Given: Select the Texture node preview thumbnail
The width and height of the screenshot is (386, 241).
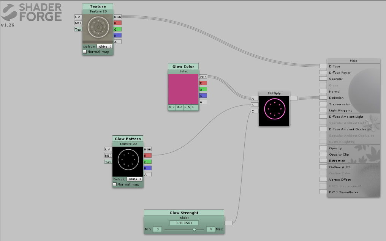Looking at the screenshot, I should tap(98, 29).
